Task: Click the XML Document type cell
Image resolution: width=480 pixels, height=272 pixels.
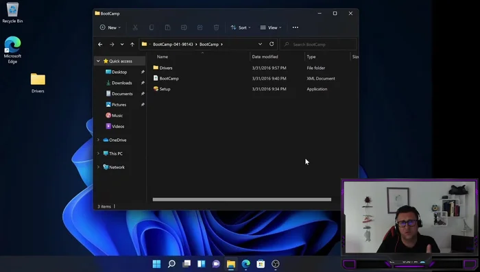Action: pos(321,79)
